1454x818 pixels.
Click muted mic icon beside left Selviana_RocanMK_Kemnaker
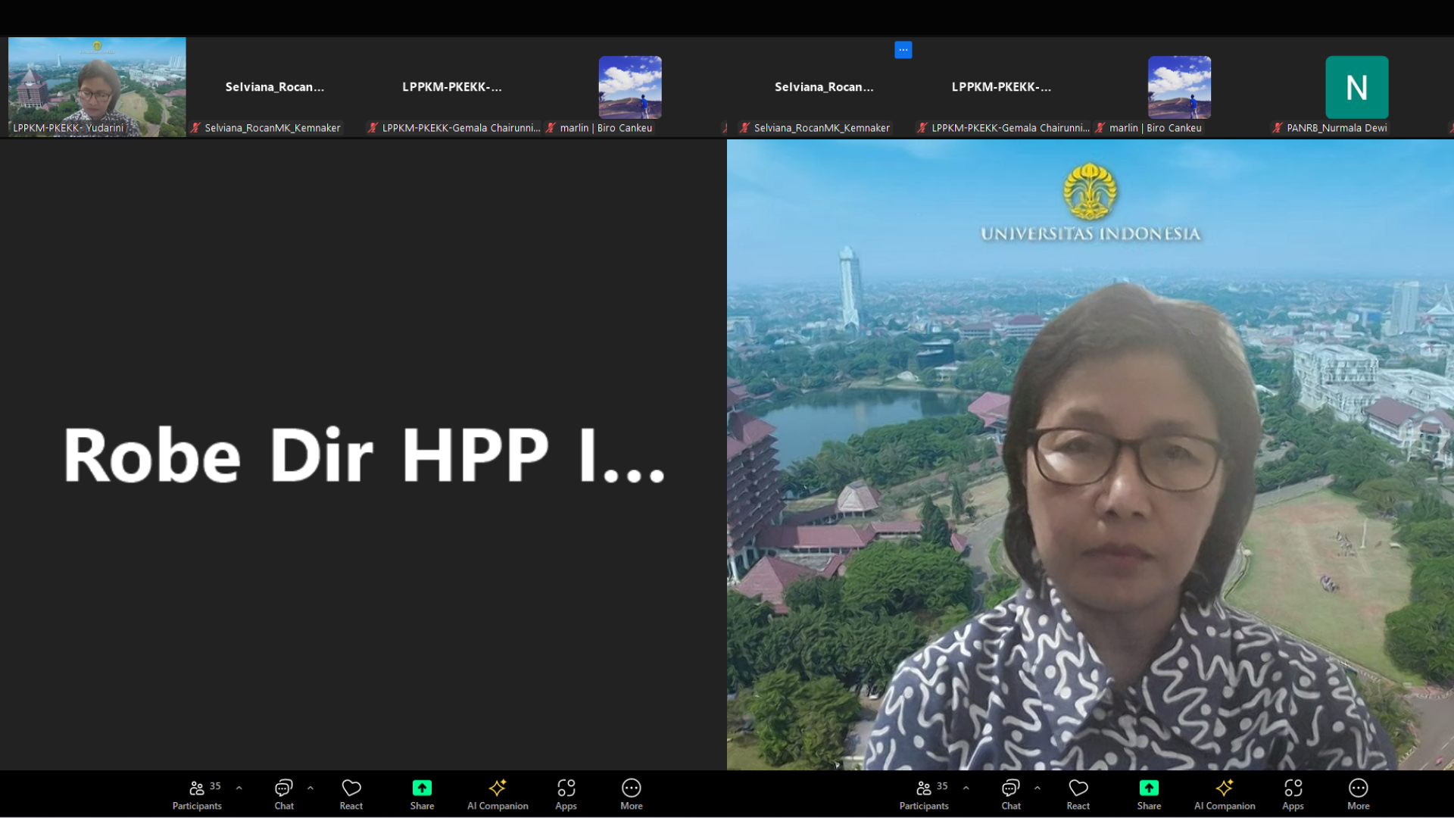pos(195,128)
